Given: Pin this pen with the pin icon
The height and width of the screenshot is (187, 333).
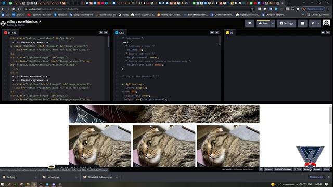Looking at the screenshot, I should click(x=313, y=23).
